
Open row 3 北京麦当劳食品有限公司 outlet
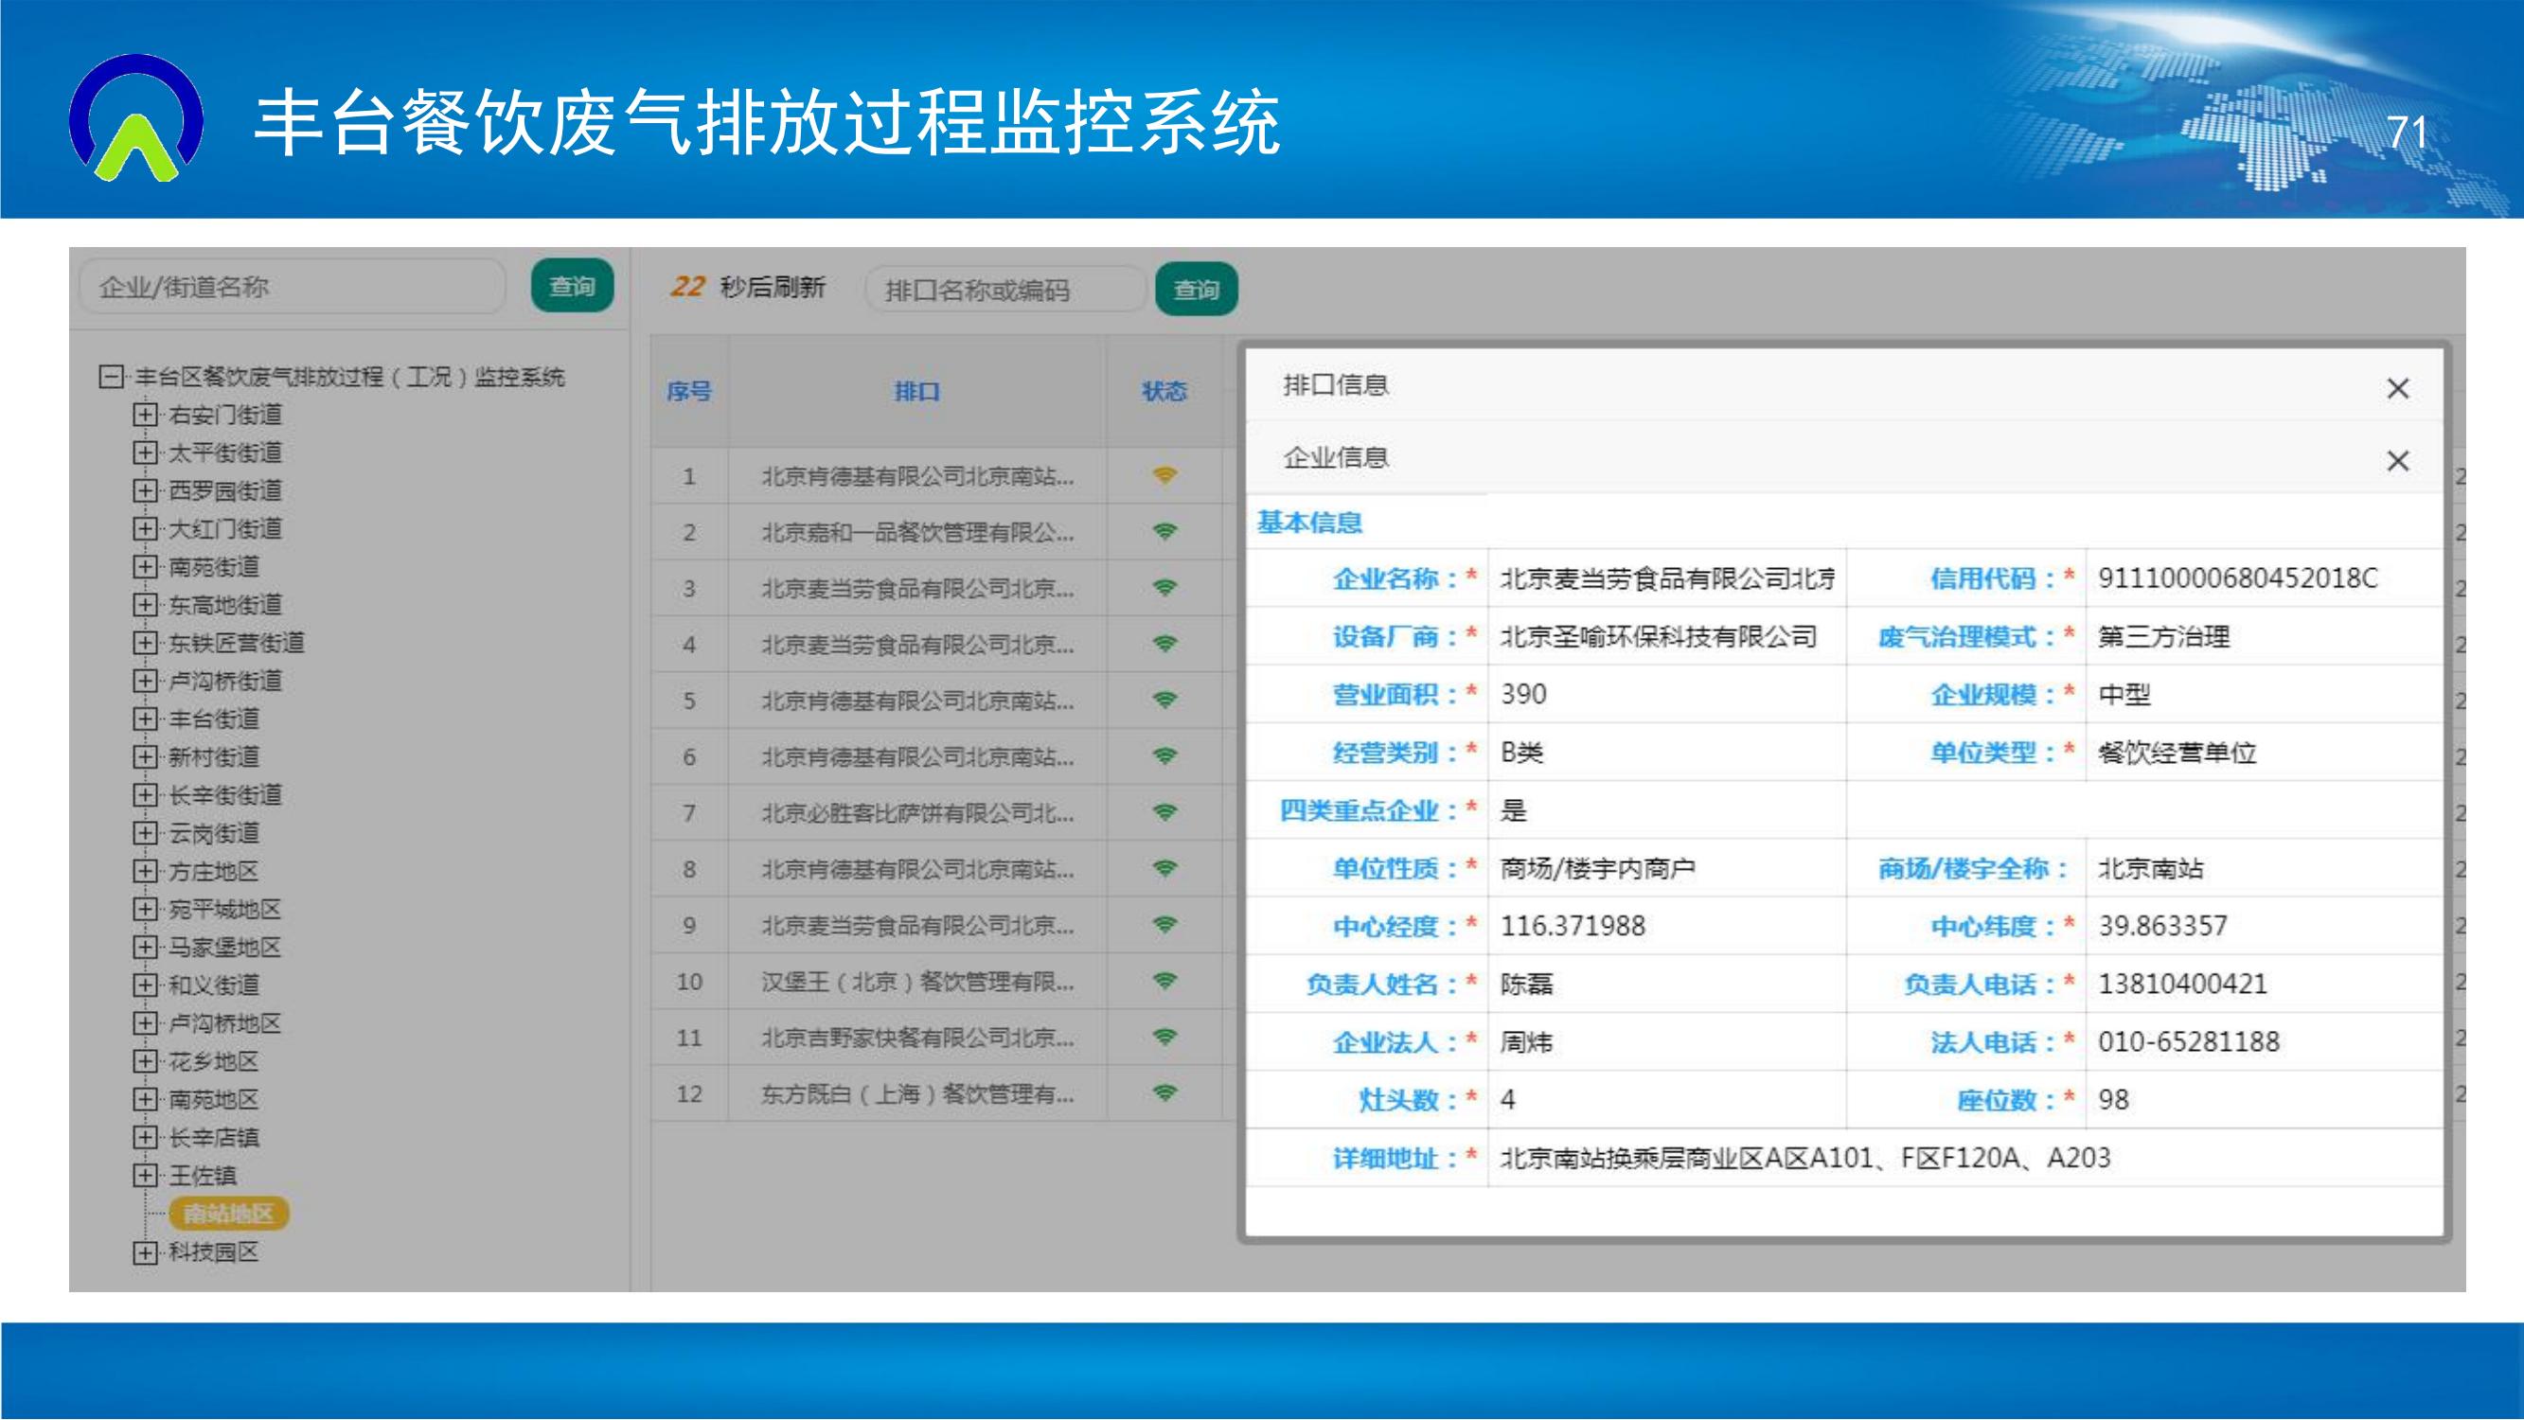917,589
